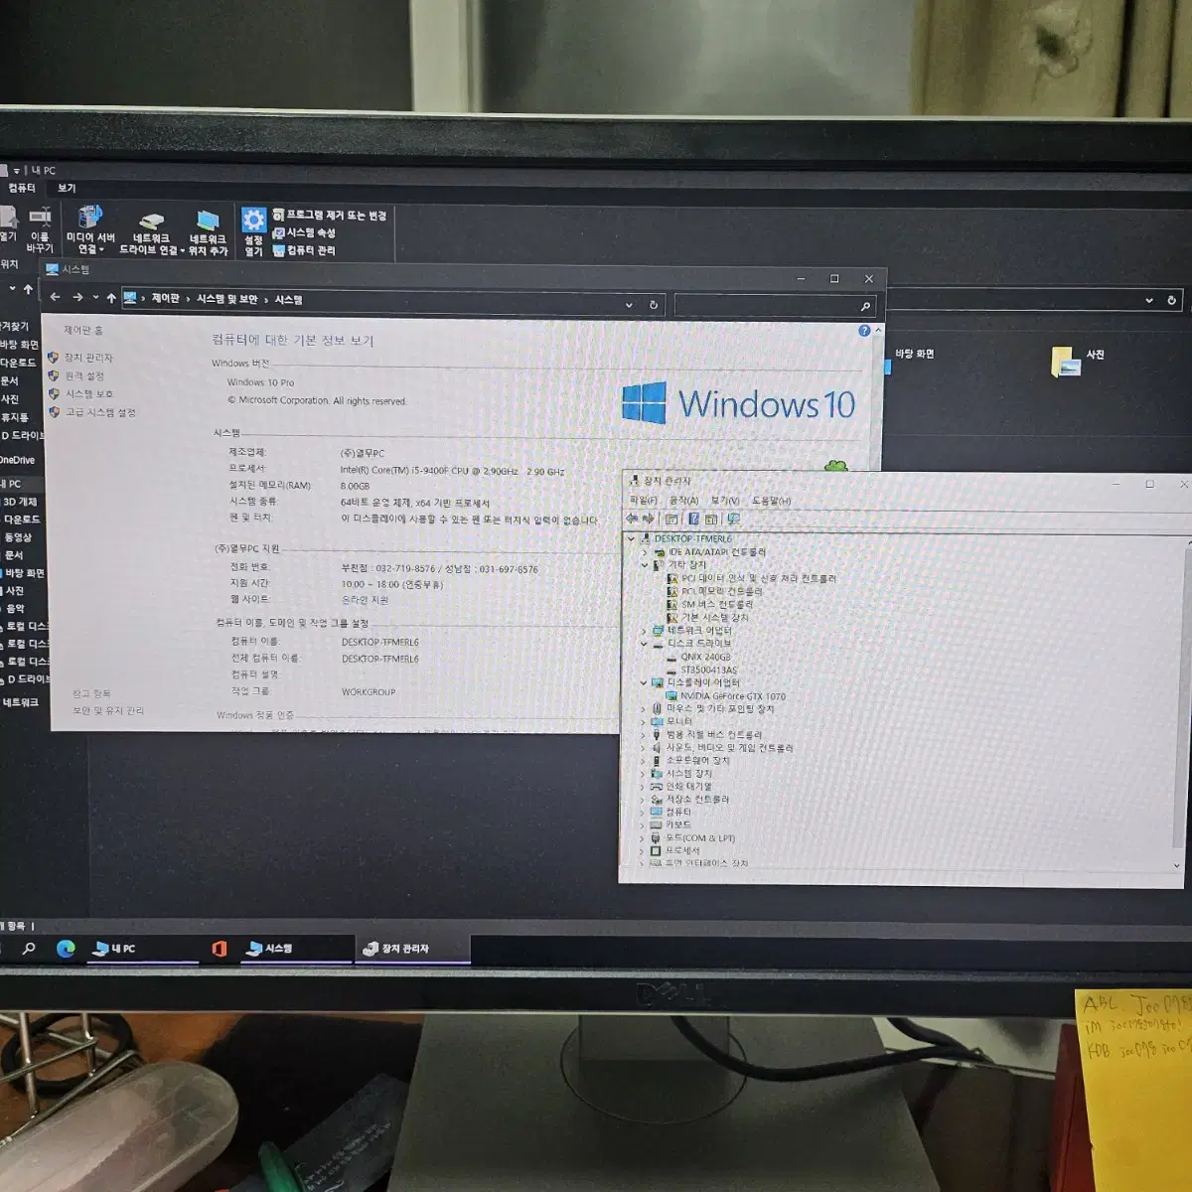Viewport: 1192px width, 1192px height.
Task: Expand the 키보드 node
Action: click(643, 824)
